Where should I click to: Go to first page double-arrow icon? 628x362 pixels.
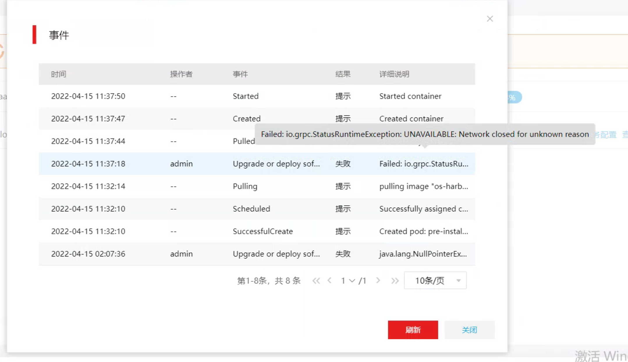click(316, 281)
